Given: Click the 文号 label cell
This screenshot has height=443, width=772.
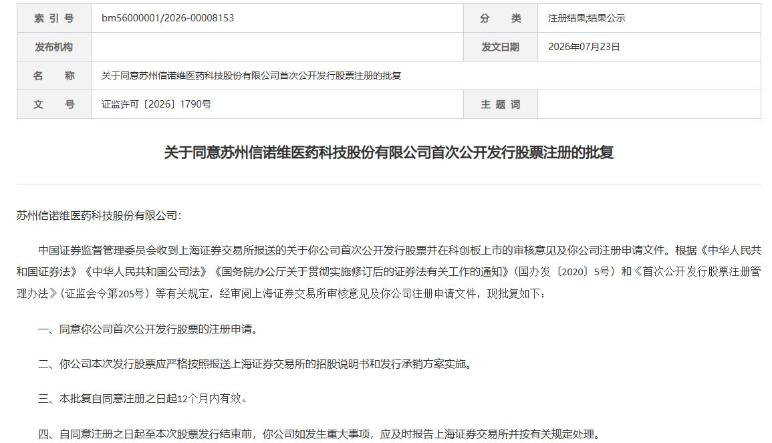Looking at the screenshot, I should [54, 104].
